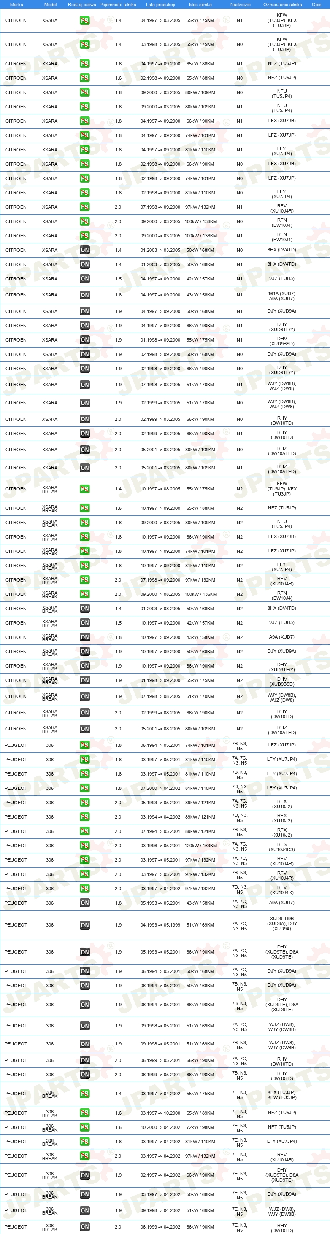This screenshot has width=330, height=1234.
Task: Click diesel icon in Xsara 42kW/57KM N1 row
Action: pos(84,279)
